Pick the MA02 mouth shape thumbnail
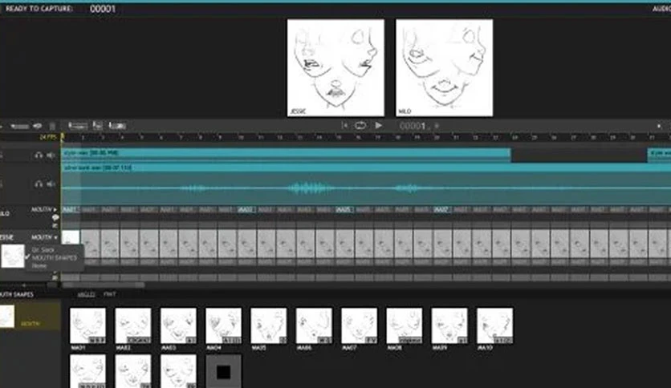671x388 pixels. click(x=133, y=325)
